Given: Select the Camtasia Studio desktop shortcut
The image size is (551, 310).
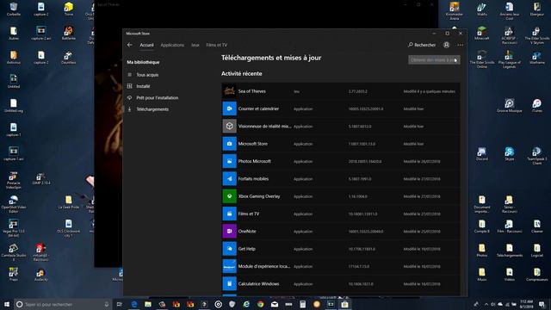Looking at the screenshot, I should (x=14, y=252).
